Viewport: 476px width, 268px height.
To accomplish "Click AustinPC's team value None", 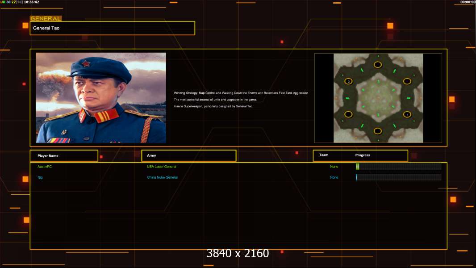I will click(334, 167).
